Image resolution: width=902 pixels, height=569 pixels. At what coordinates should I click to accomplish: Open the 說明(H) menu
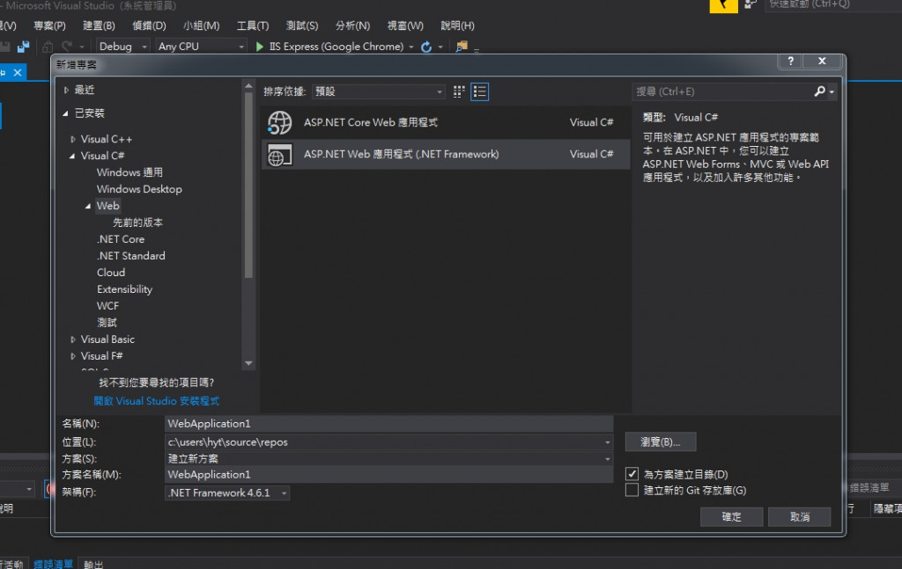[457, 26]
